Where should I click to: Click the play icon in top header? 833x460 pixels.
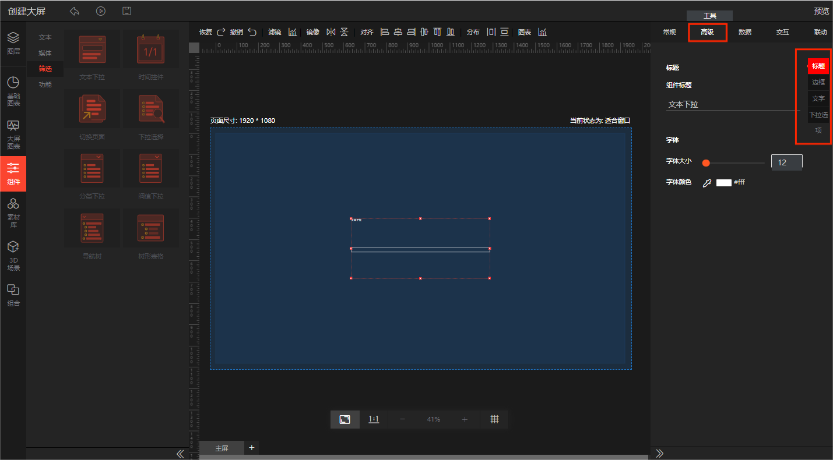click(x=101, y=11)
